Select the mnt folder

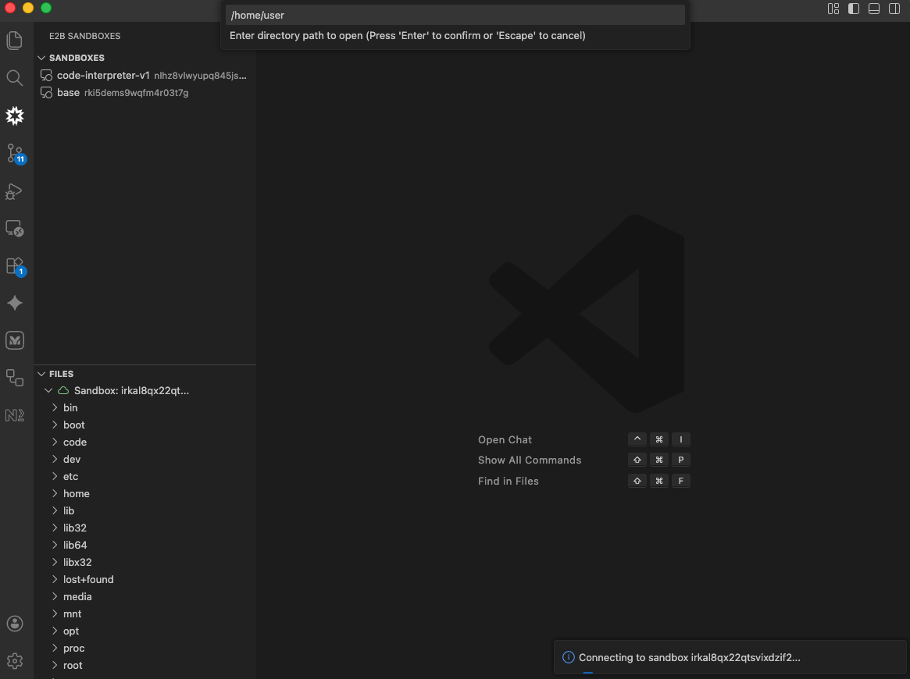click(145, 613)
